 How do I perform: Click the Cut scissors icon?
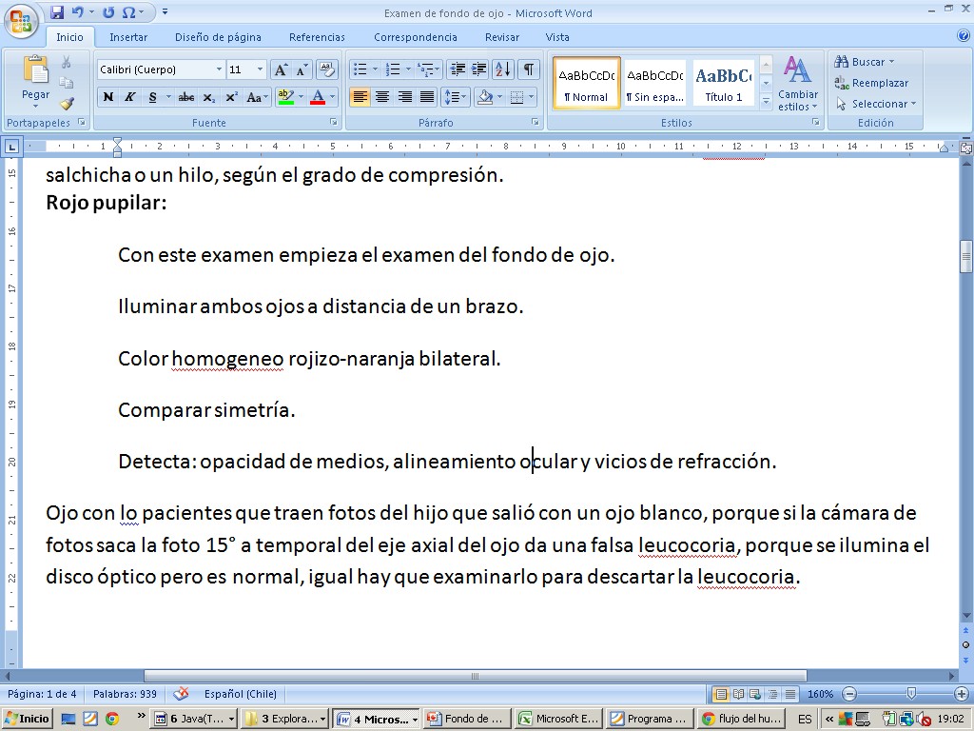click(67, 62)
